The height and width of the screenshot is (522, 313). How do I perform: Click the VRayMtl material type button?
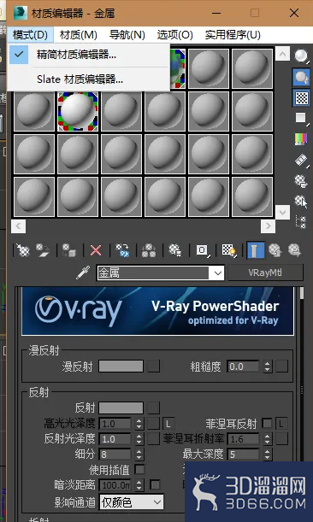coord(265,273)
